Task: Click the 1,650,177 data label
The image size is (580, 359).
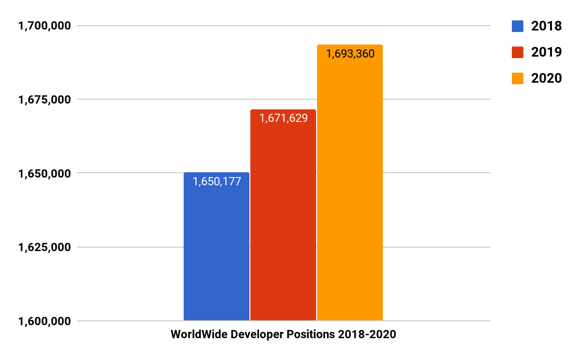Action: tap(217, 182)
